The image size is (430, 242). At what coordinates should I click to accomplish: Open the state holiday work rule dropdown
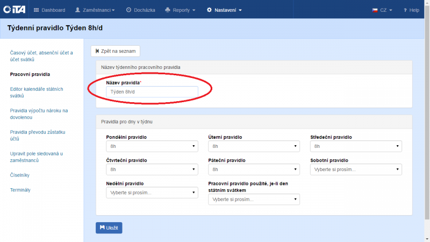coord(254,200)
